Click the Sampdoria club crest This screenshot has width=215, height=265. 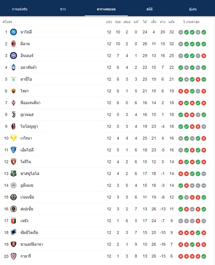(x=13, y=232)
